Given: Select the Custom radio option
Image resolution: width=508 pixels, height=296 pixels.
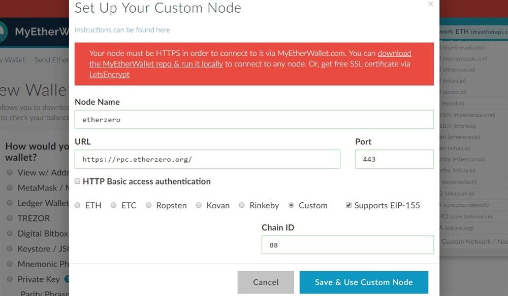Looking at the screenshot, I should tap(291, 205).
